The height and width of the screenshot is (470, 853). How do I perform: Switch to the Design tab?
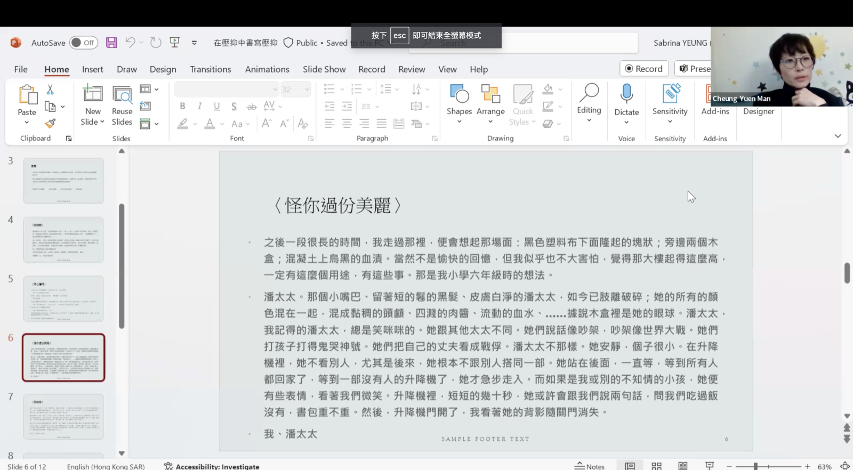[x=163, y=69]
